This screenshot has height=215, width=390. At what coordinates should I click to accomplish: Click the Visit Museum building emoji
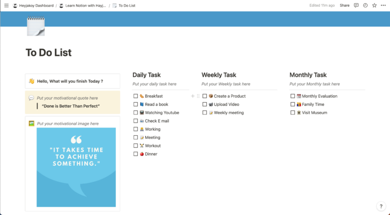point(299,112)
